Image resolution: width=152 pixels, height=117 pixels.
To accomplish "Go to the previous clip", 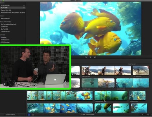I will click(x=86, y=57).
